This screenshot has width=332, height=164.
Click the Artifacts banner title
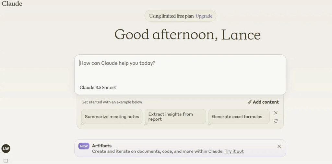[x=102, y=146]
